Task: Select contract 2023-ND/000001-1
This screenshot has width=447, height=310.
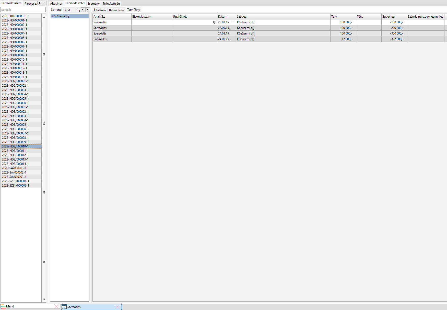Action: (21, 20)
